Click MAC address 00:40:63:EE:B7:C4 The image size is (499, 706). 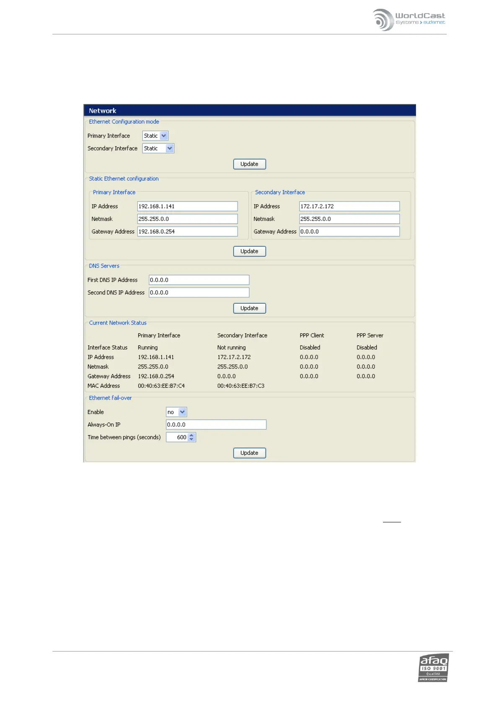[x=161, y=386]
